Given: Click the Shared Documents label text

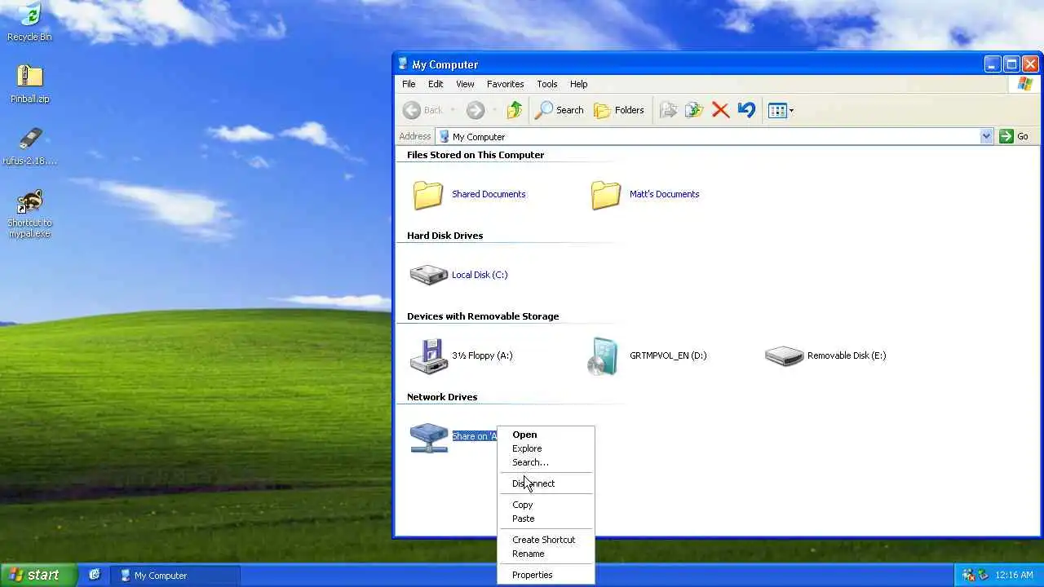Looking at the screenshot, I should pos(489,194).
